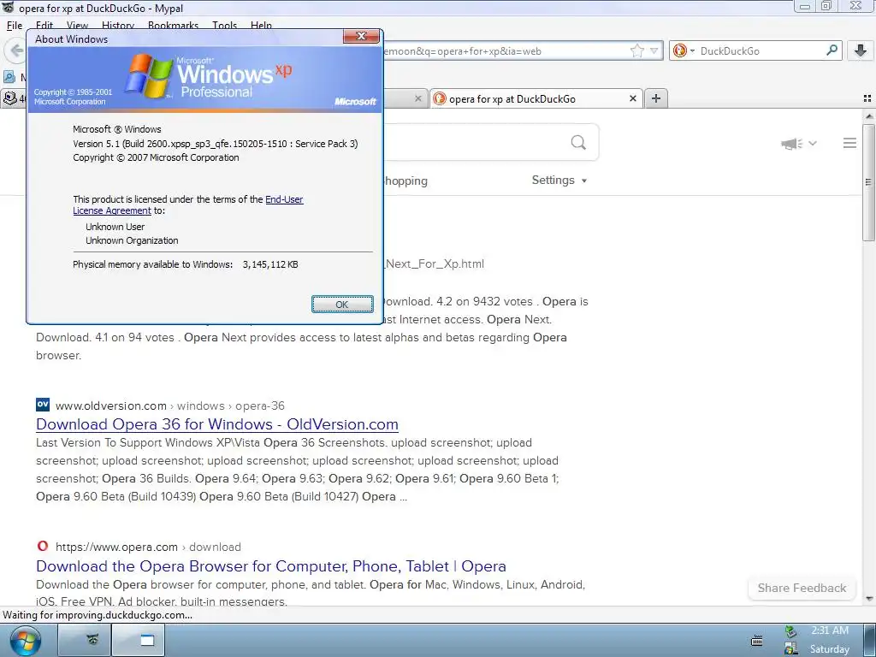Click the Opera site red O favicon
Screen dimensions: 876x657
click(43, 546)
